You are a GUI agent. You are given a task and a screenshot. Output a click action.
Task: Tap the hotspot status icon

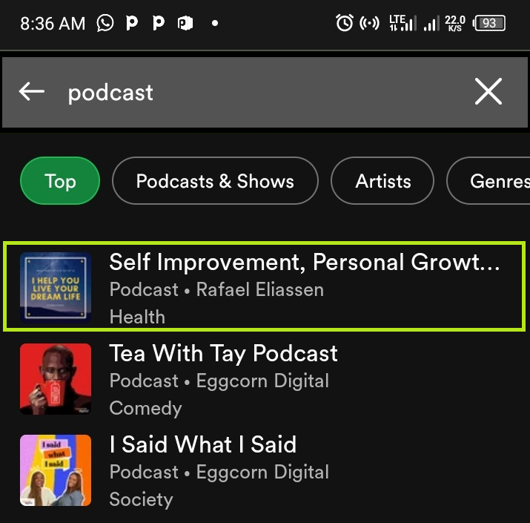pyautogui.click(x=369, y=23)
